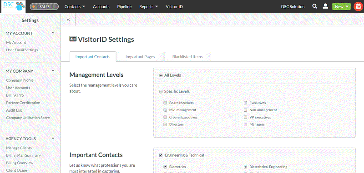Switch to Important Contacts tab

93,56
